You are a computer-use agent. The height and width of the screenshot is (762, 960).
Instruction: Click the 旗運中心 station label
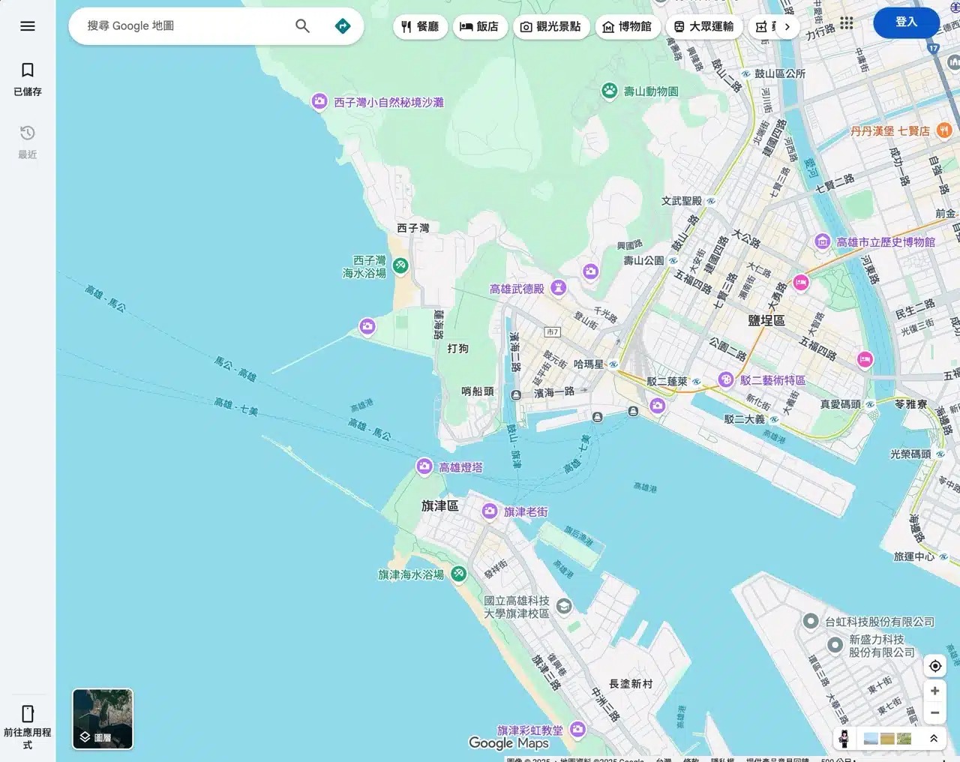pyautogui.click(x=914, y=556)
